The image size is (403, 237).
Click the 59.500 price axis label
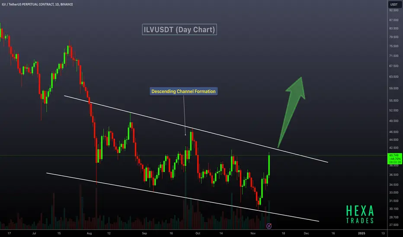pos(394,88)
